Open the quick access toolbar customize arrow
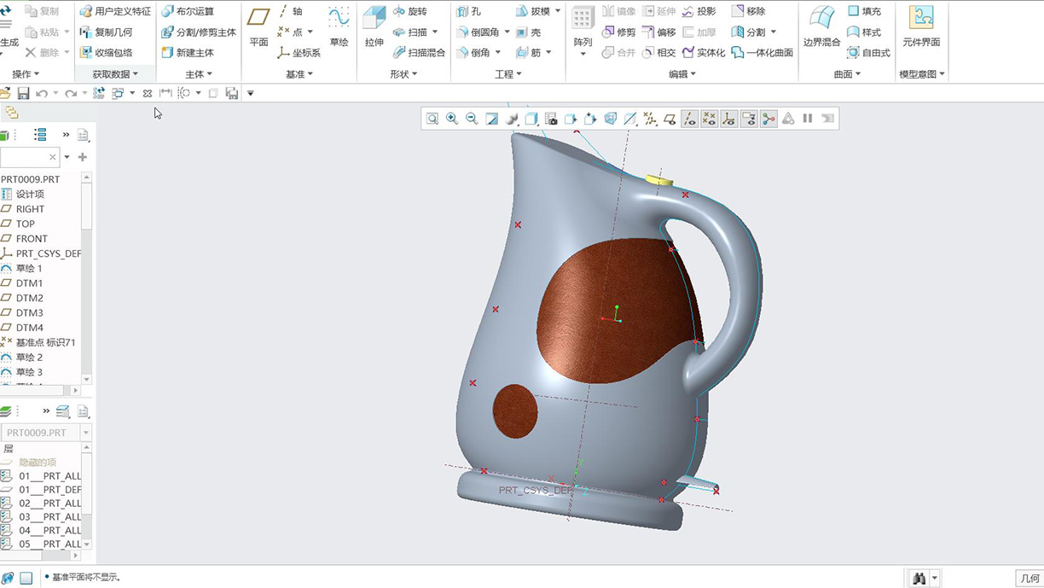The image size is (1044, 588). pos(251,93)
